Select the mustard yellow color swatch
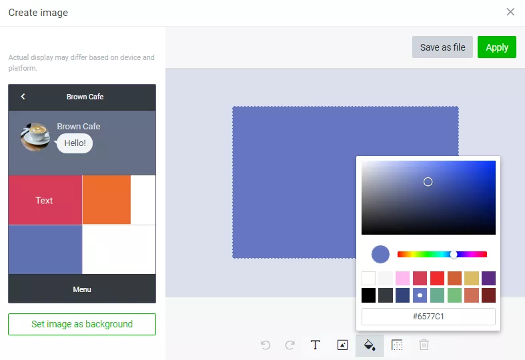The width and height of the screenshot is (525, 360). point(472,279)
